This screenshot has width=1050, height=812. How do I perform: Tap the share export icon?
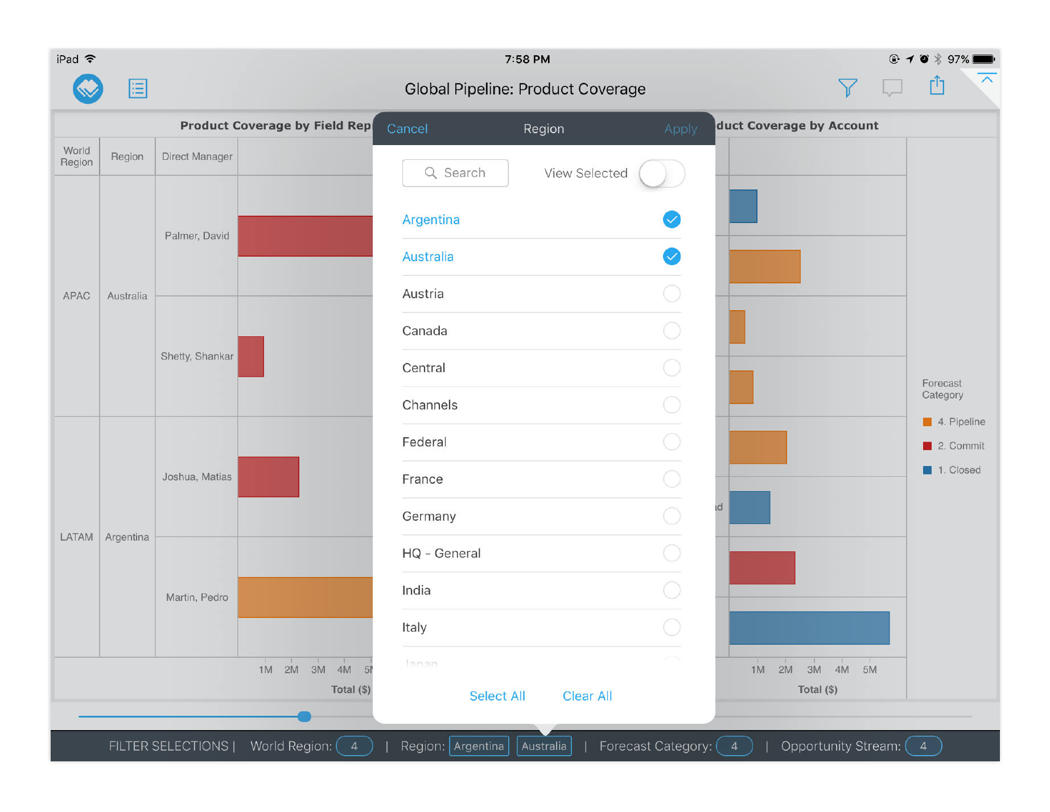pyautogui.click(x=937, y=86)
